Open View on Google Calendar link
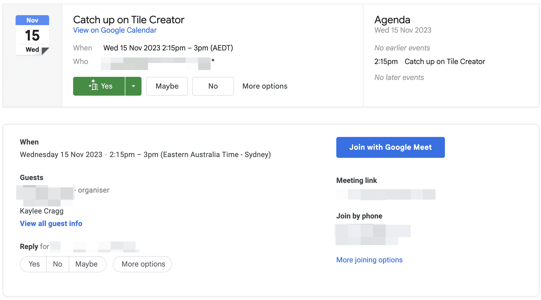 coord(115,30)
